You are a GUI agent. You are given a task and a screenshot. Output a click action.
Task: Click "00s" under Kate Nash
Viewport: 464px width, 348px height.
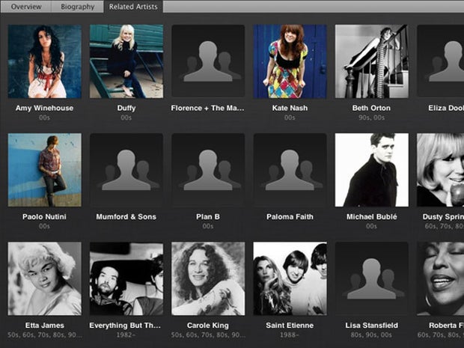coord(290,117)
